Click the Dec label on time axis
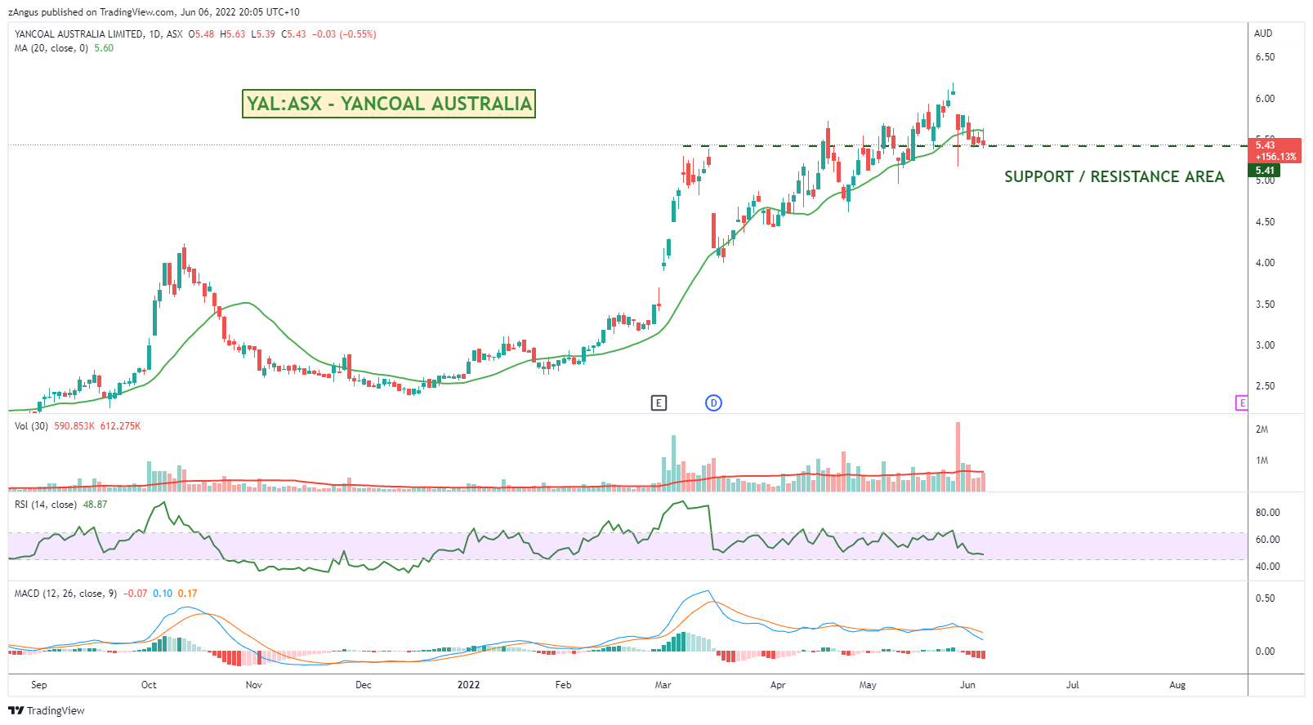The height and width of the screenshot is (725, 1313). click(364, 685)
